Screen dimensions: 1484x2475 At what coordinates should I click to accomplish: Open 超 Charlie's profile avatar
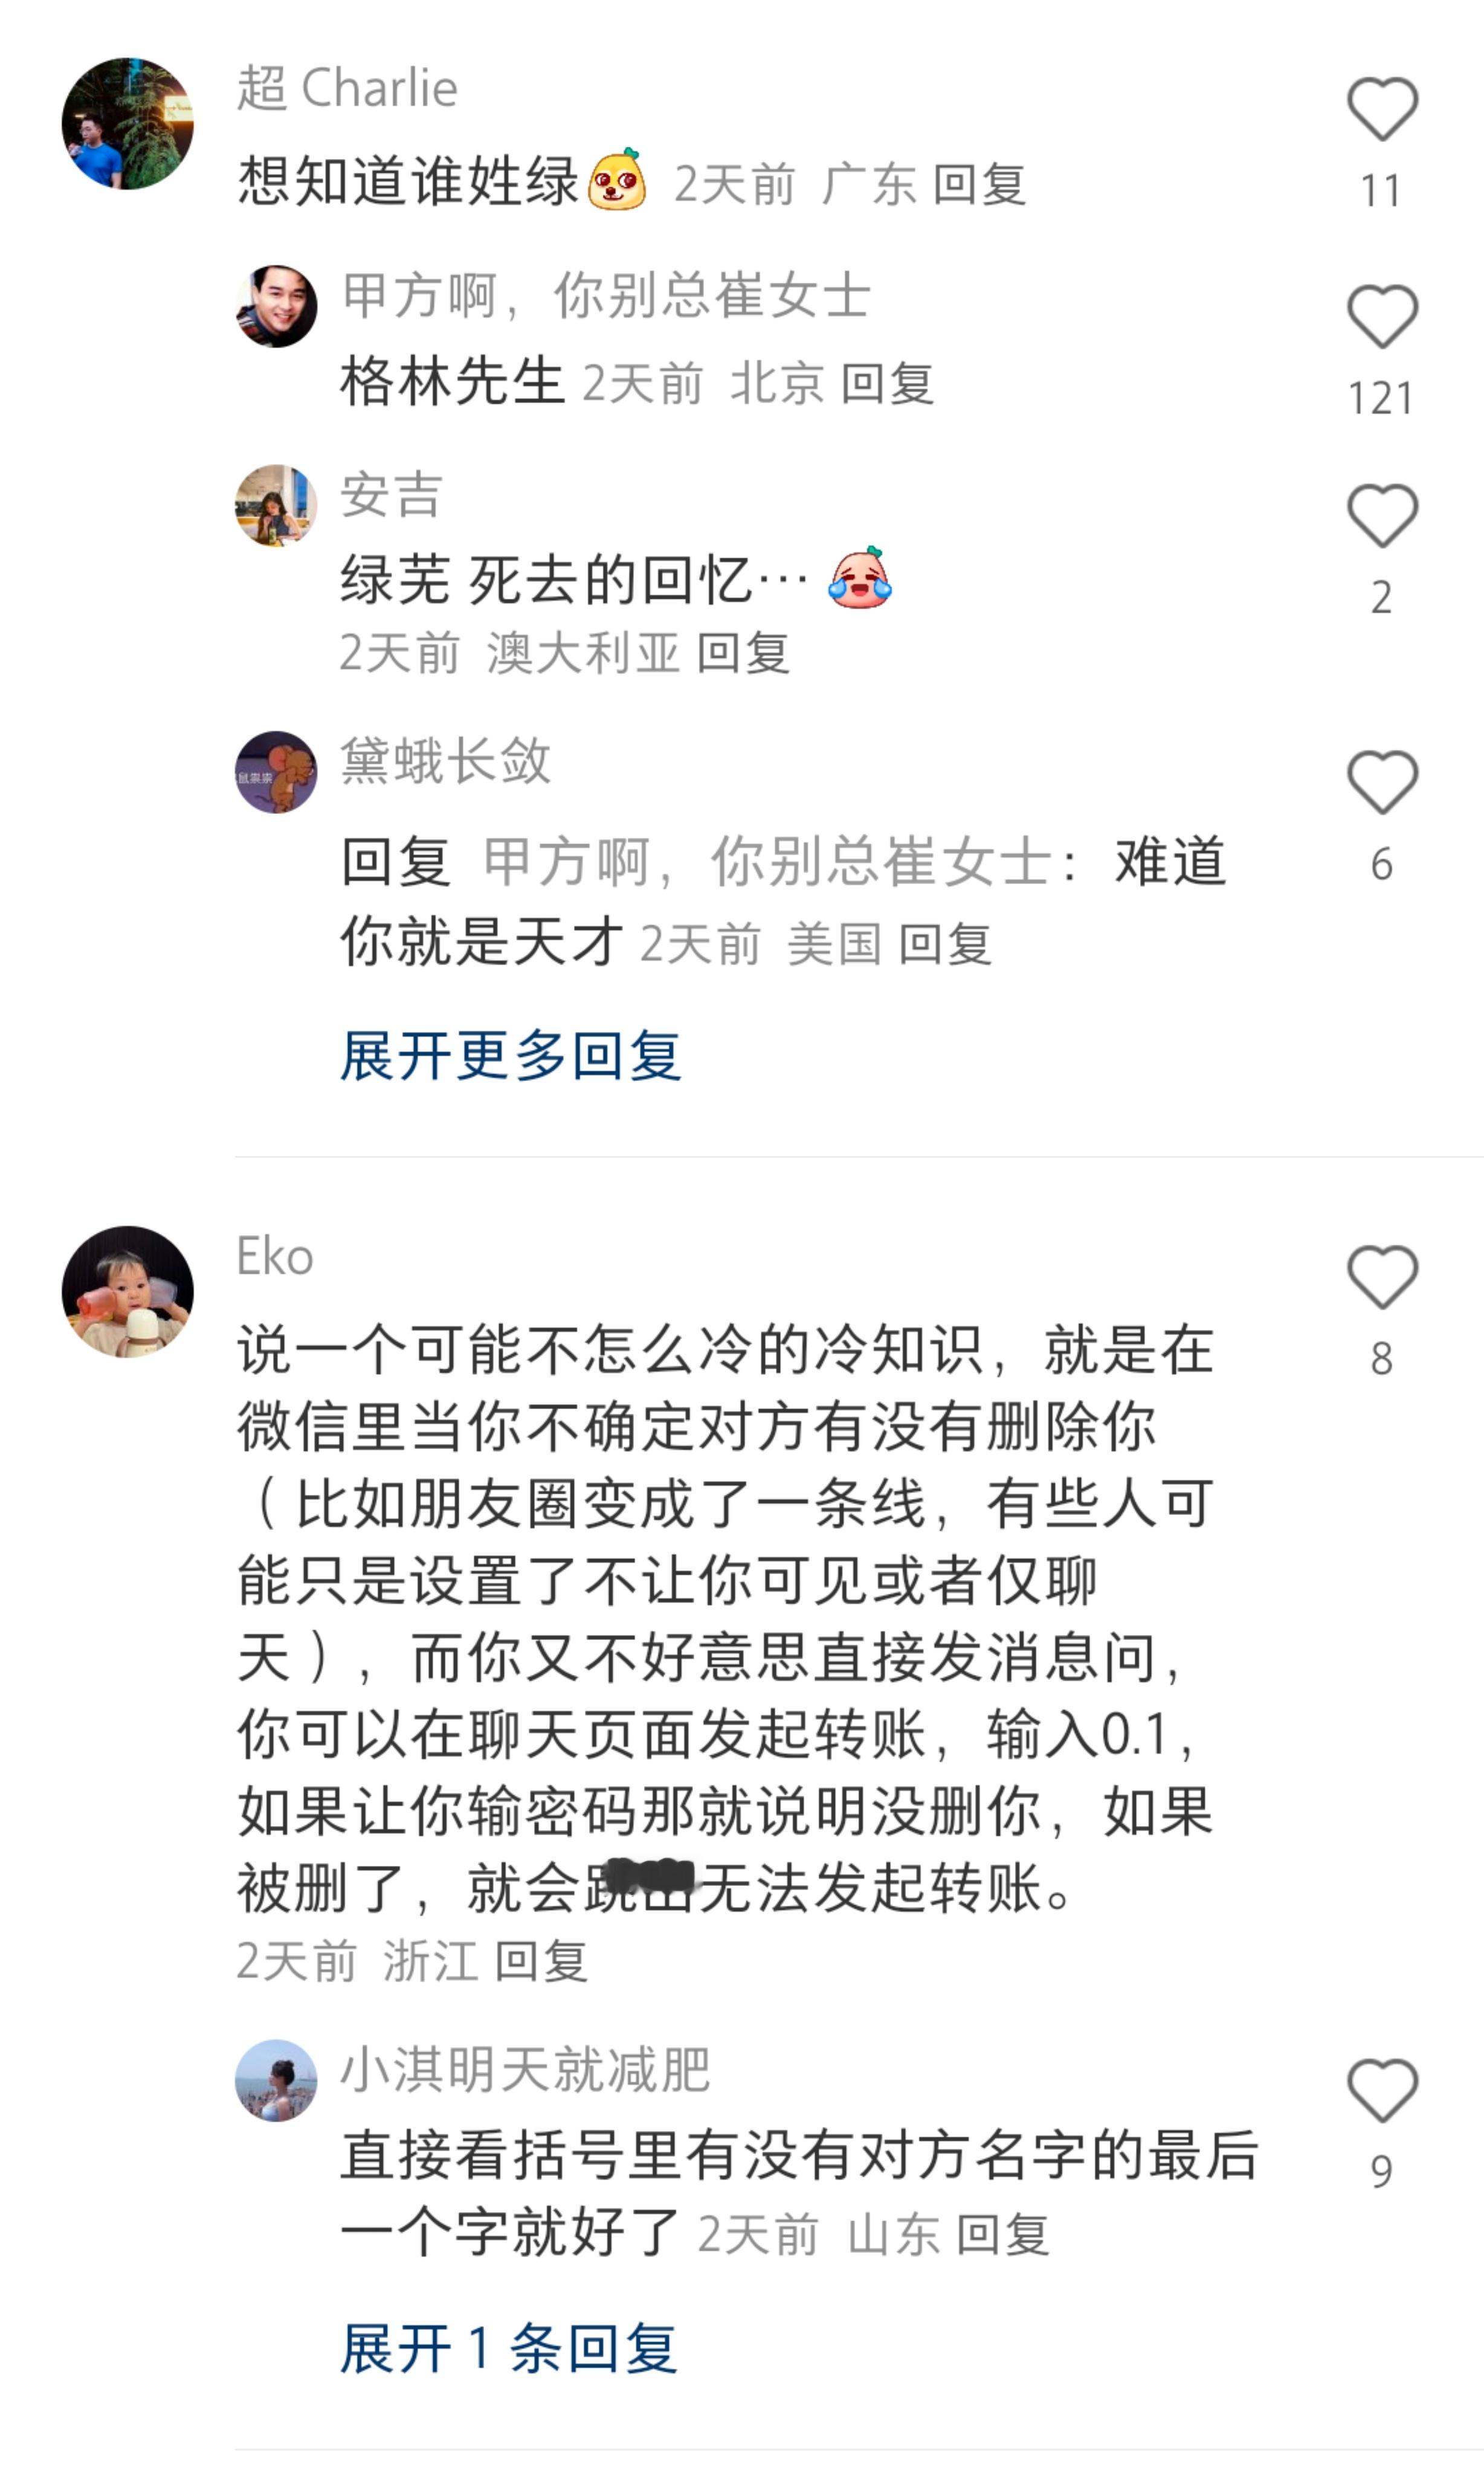pos(127,123)
